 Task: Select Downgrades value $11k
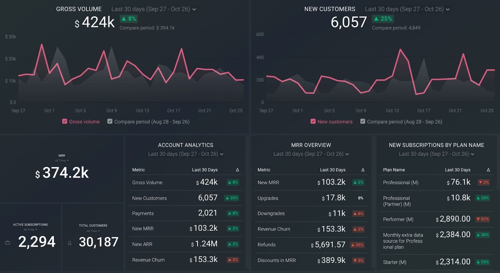pyautogui.click(x=337, y=213)
